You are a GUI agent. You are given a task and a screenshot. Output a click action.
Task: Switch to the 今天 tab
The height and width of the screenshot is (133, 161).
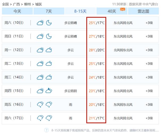coord(17,11)
